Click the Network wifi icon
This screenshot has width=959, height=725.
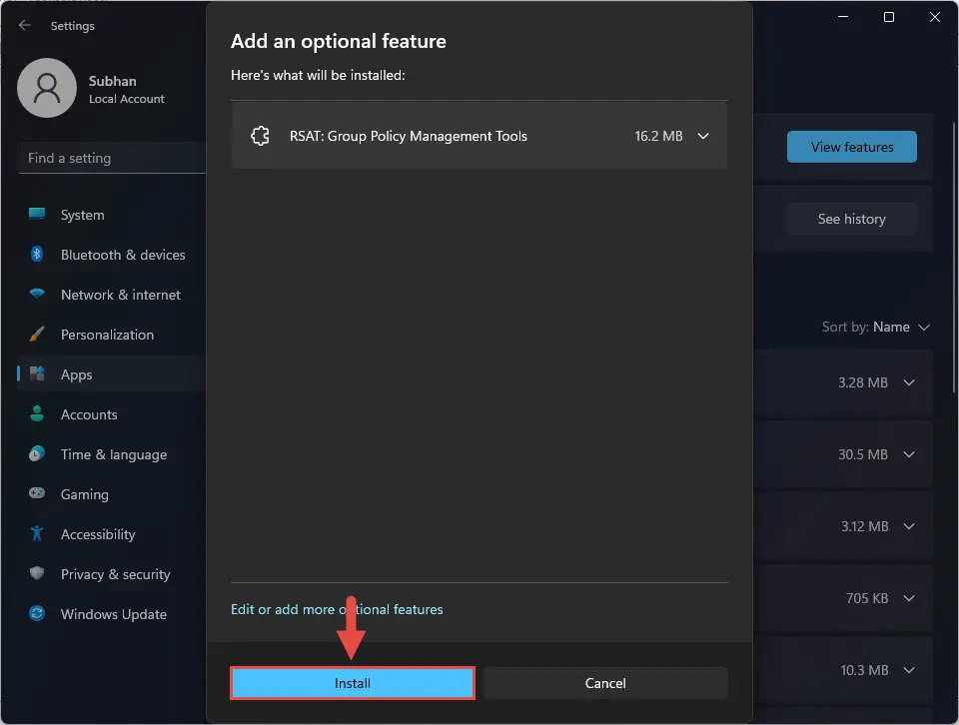(x=37, y=294)
